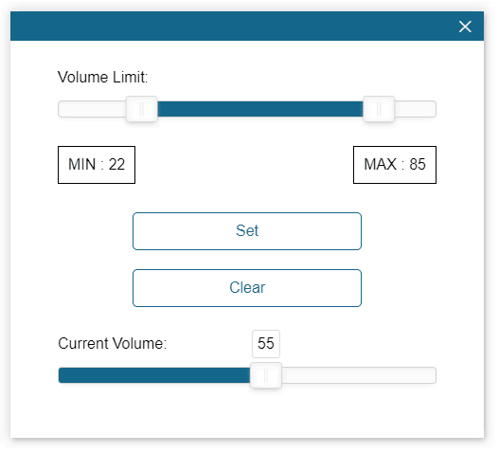
Task: Click the empty track left of minimum handle
Action: 93,110
